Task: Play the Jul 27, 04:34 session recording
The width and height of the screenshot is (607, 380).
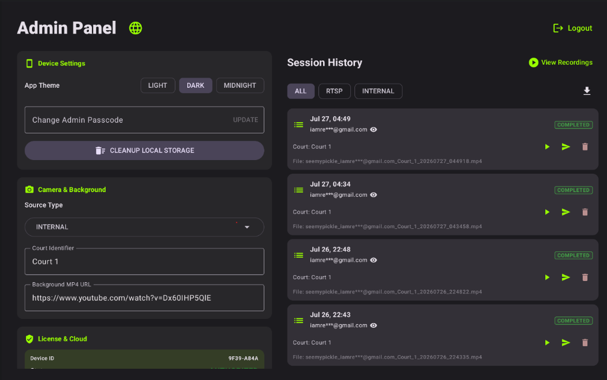Action: coord(547,212)
